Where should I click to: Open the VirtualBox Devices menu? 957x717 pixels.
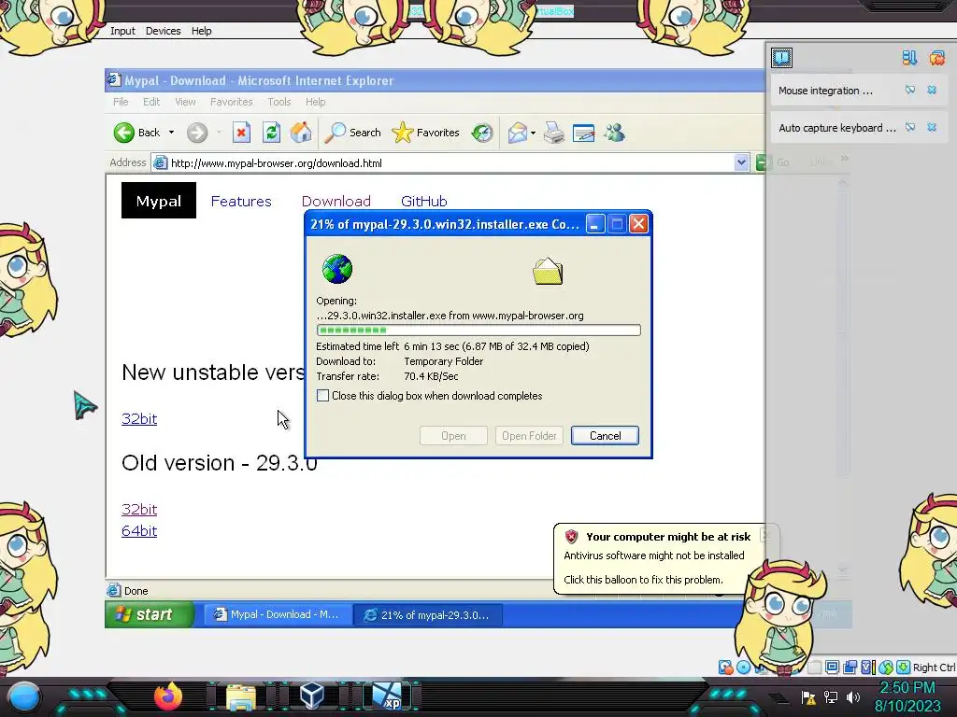163,31
